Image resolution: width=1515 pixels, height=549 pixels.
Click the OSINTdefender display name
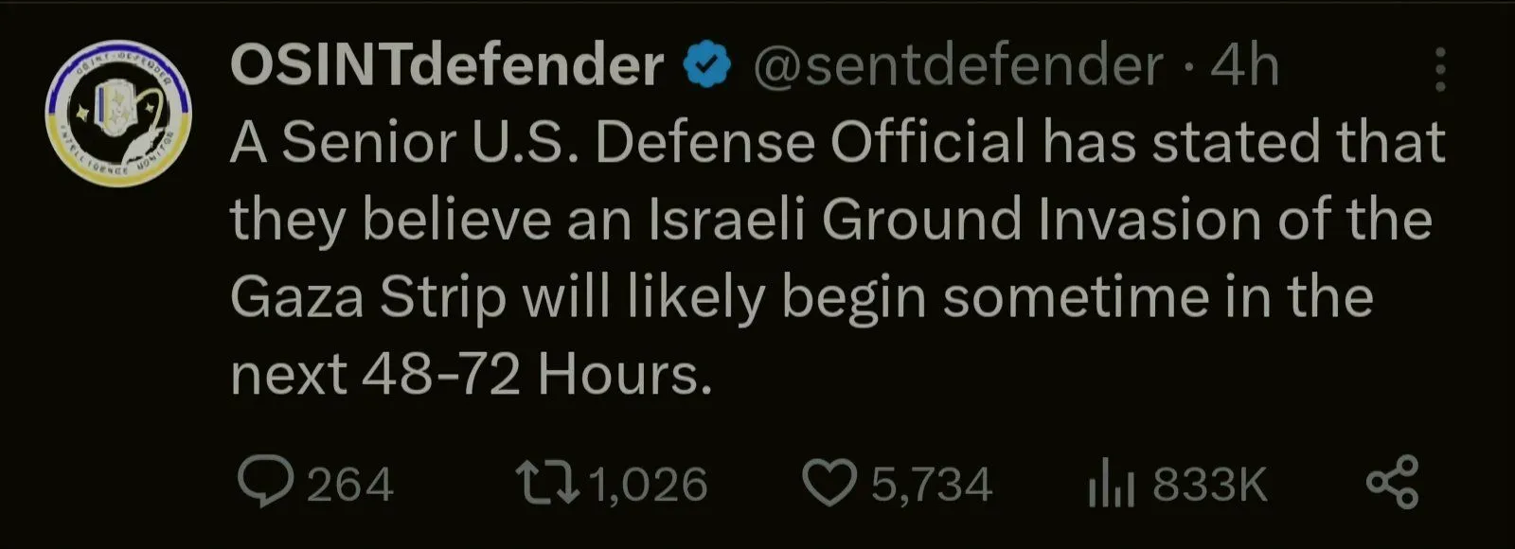tap(446, 66)
